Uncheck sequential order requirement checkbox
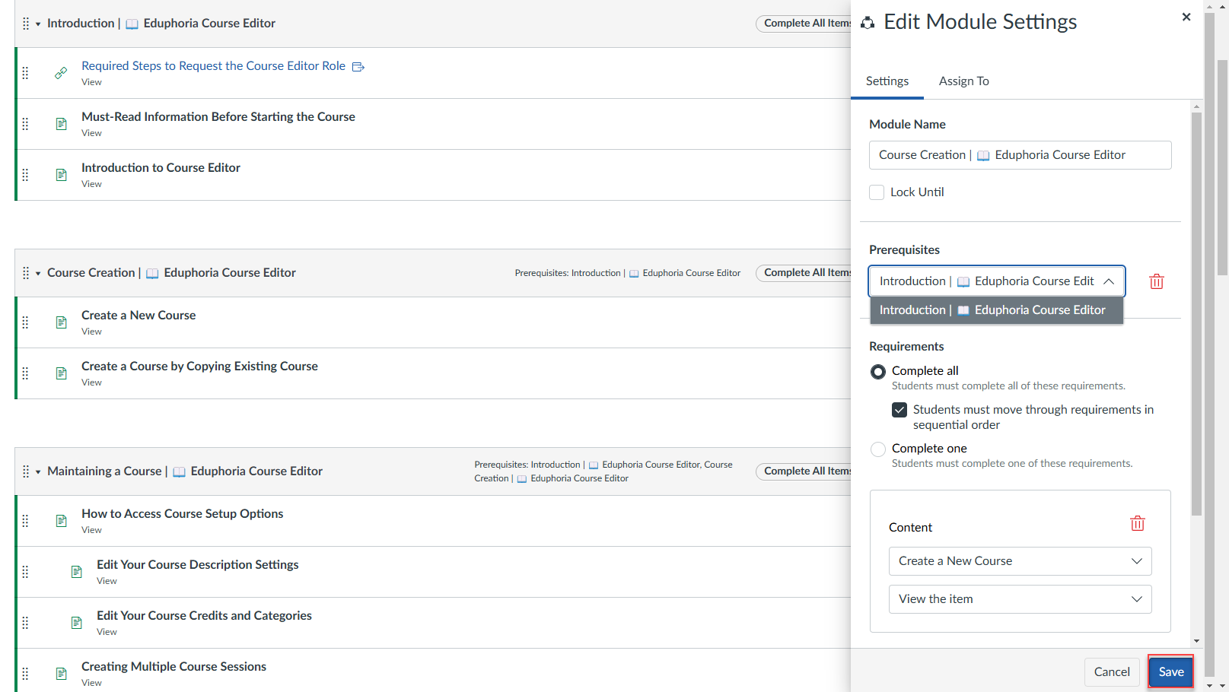Viewport: 1229px width, 692px height. [x=899, y=410]
